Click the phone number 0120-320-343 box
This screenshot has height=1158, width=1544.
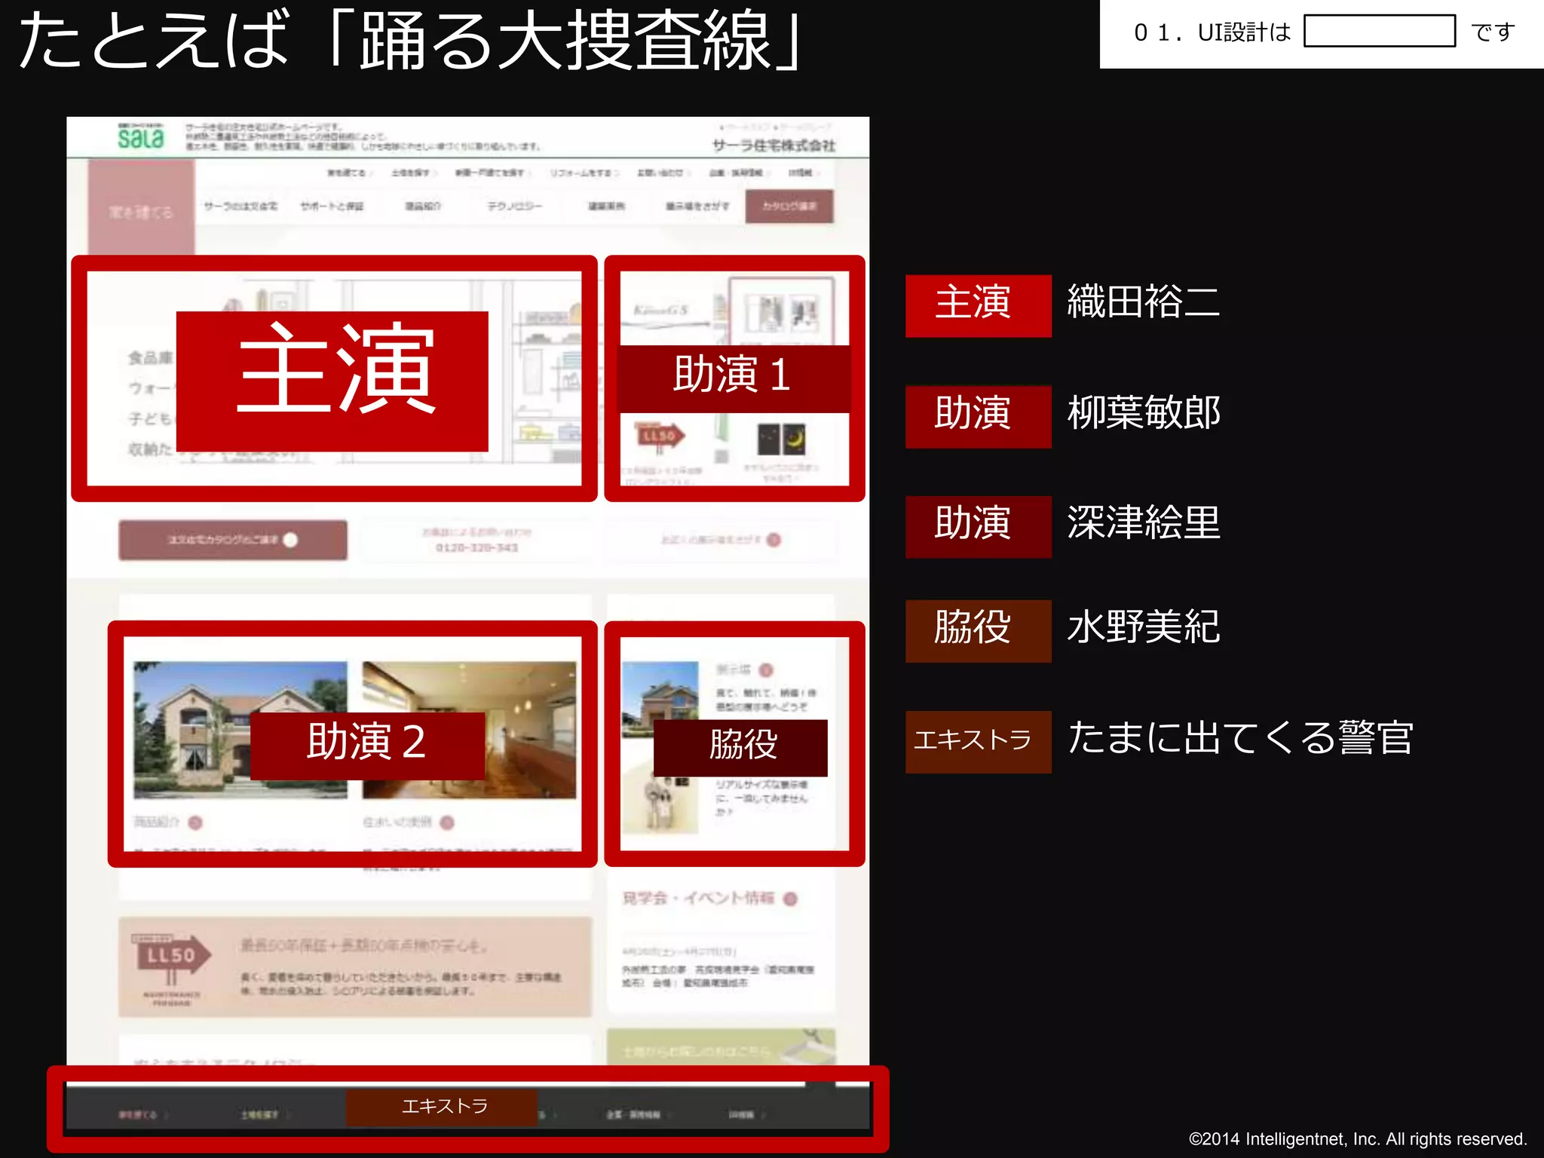coord(476,540)
